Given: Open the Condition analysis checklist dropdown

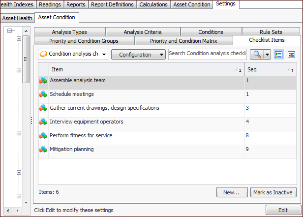Looking at the screenshot, I should pos(73,54).
